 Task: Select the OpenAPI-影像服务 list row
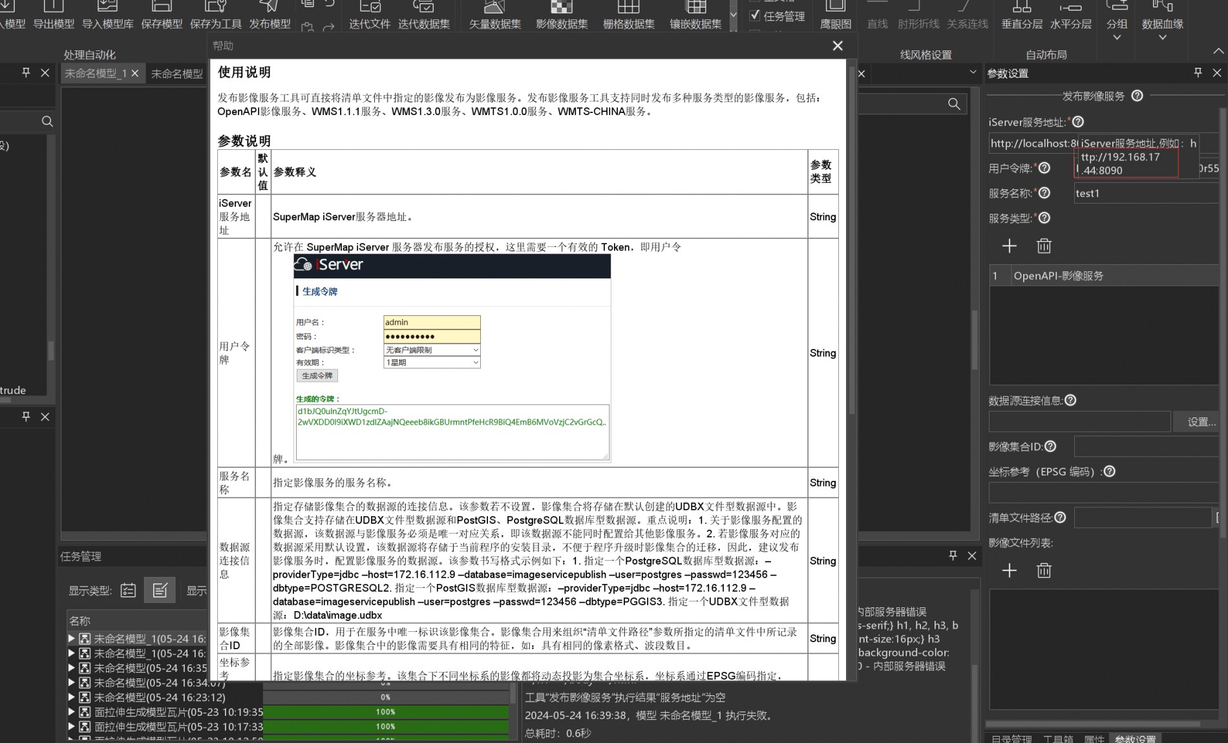[x=1104, y=275]
